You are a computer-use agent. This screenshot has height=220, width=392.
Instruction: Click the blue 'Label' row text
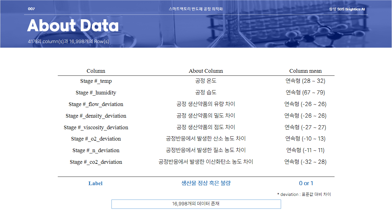tap(96, 183)
